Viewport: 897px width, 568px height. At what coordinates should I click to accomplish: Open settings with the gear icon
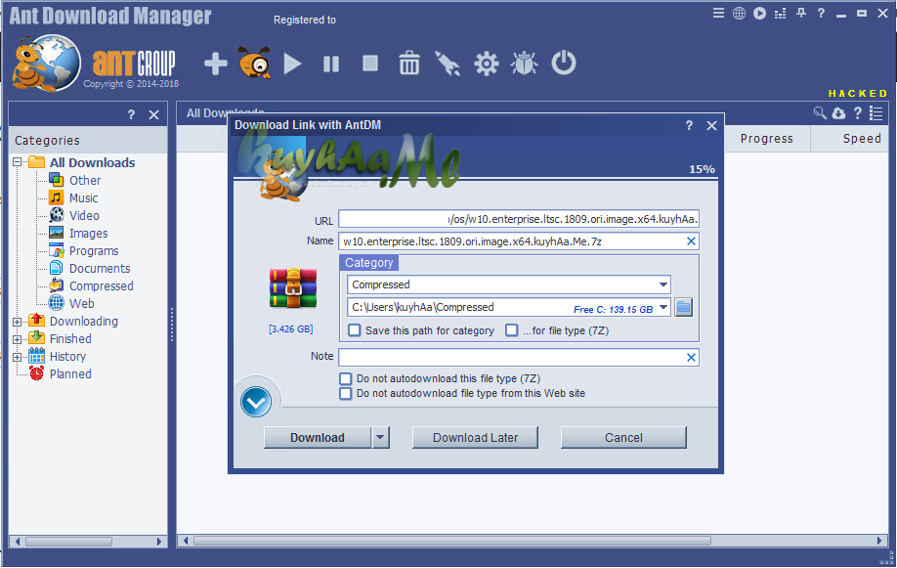pyautogui.click(x=487, y=64)
